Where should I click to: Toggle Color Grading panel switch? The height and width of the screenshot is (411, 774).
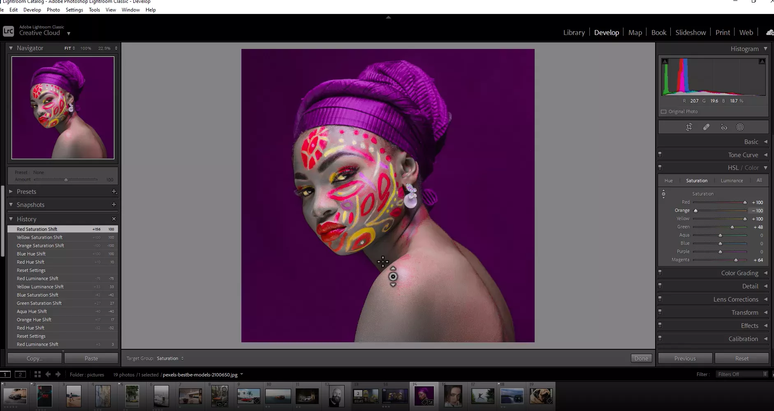coord(660,272)
